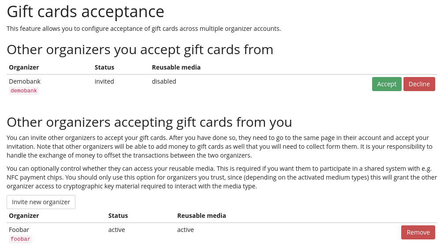This screenshot has height=250, width=444.
Task: Click the Gift cards acceptance page title
Action: point(86,11)
